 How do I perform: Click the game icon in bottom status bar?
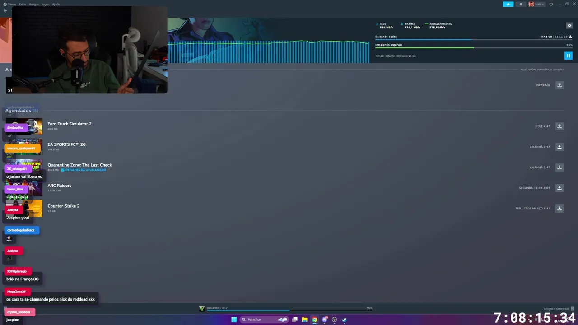pos(202,309)
